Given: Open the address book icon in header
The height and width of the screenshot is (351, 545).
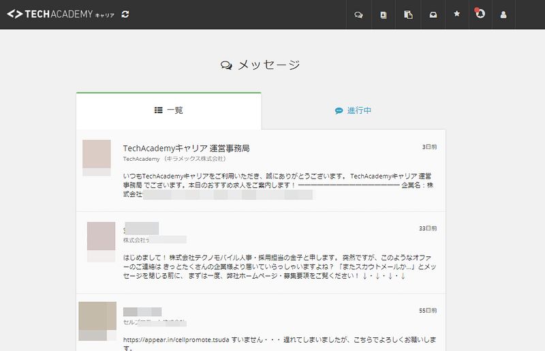Looking at the screenshot, I should point(384,15).
